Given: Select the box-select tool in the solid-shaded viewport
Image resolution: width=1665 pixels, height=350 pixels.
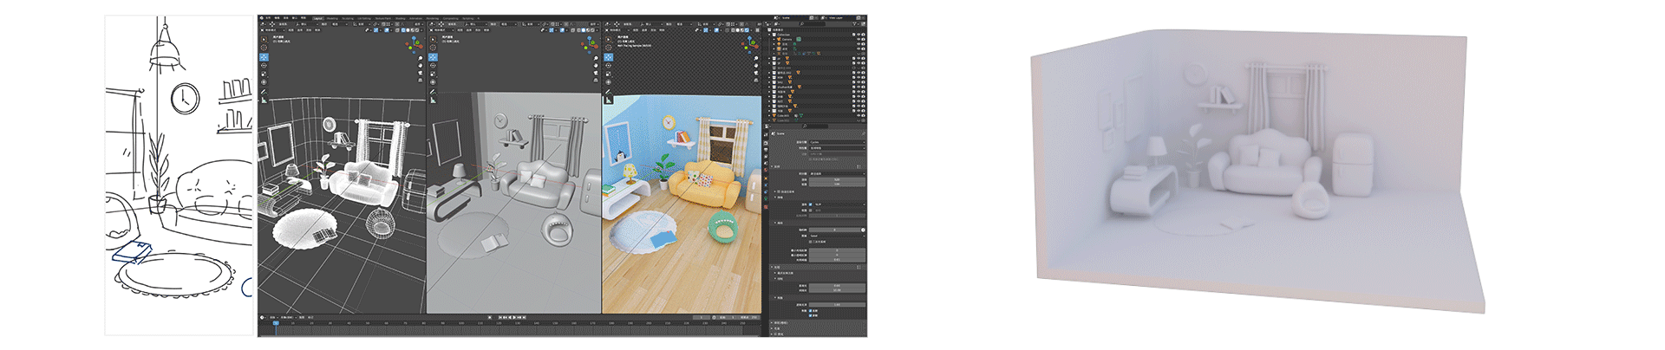Looking at the screenshot, I should pyautogui.click(x=433, y=39).
